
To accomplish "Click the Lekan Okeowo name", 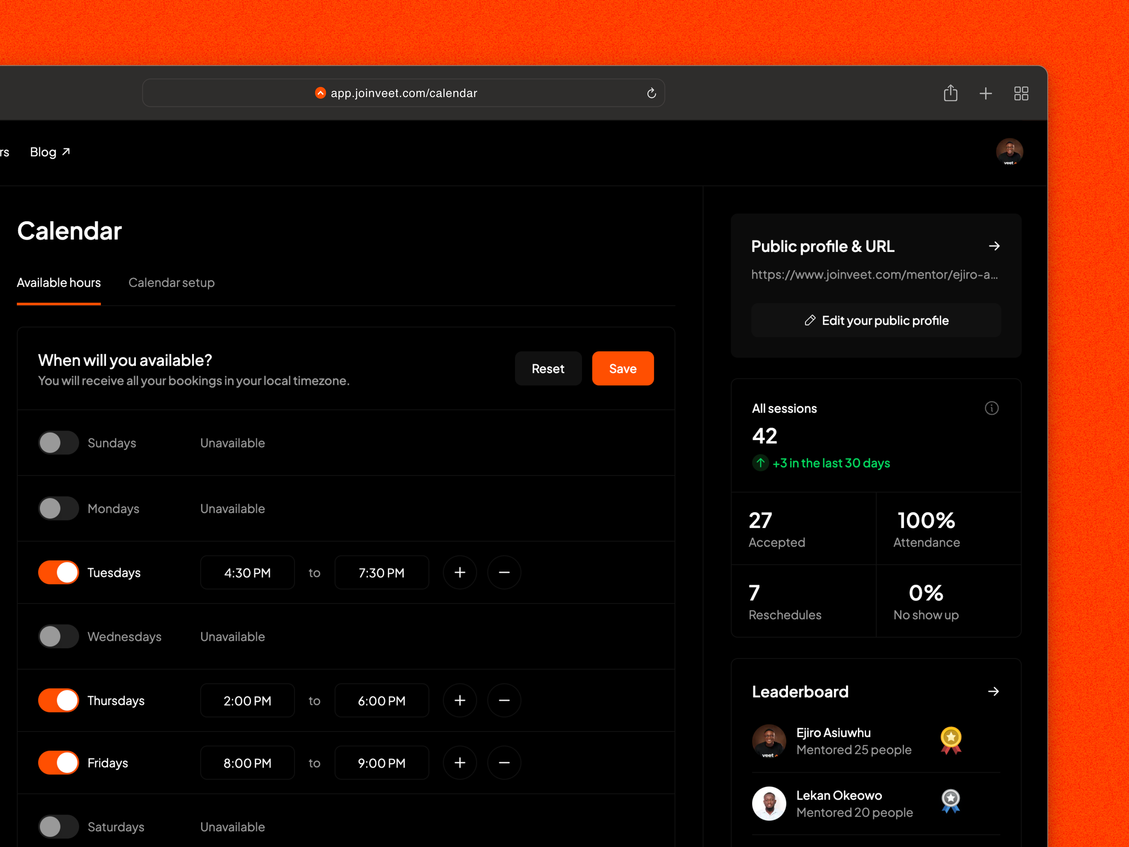I will pos(839,796).
